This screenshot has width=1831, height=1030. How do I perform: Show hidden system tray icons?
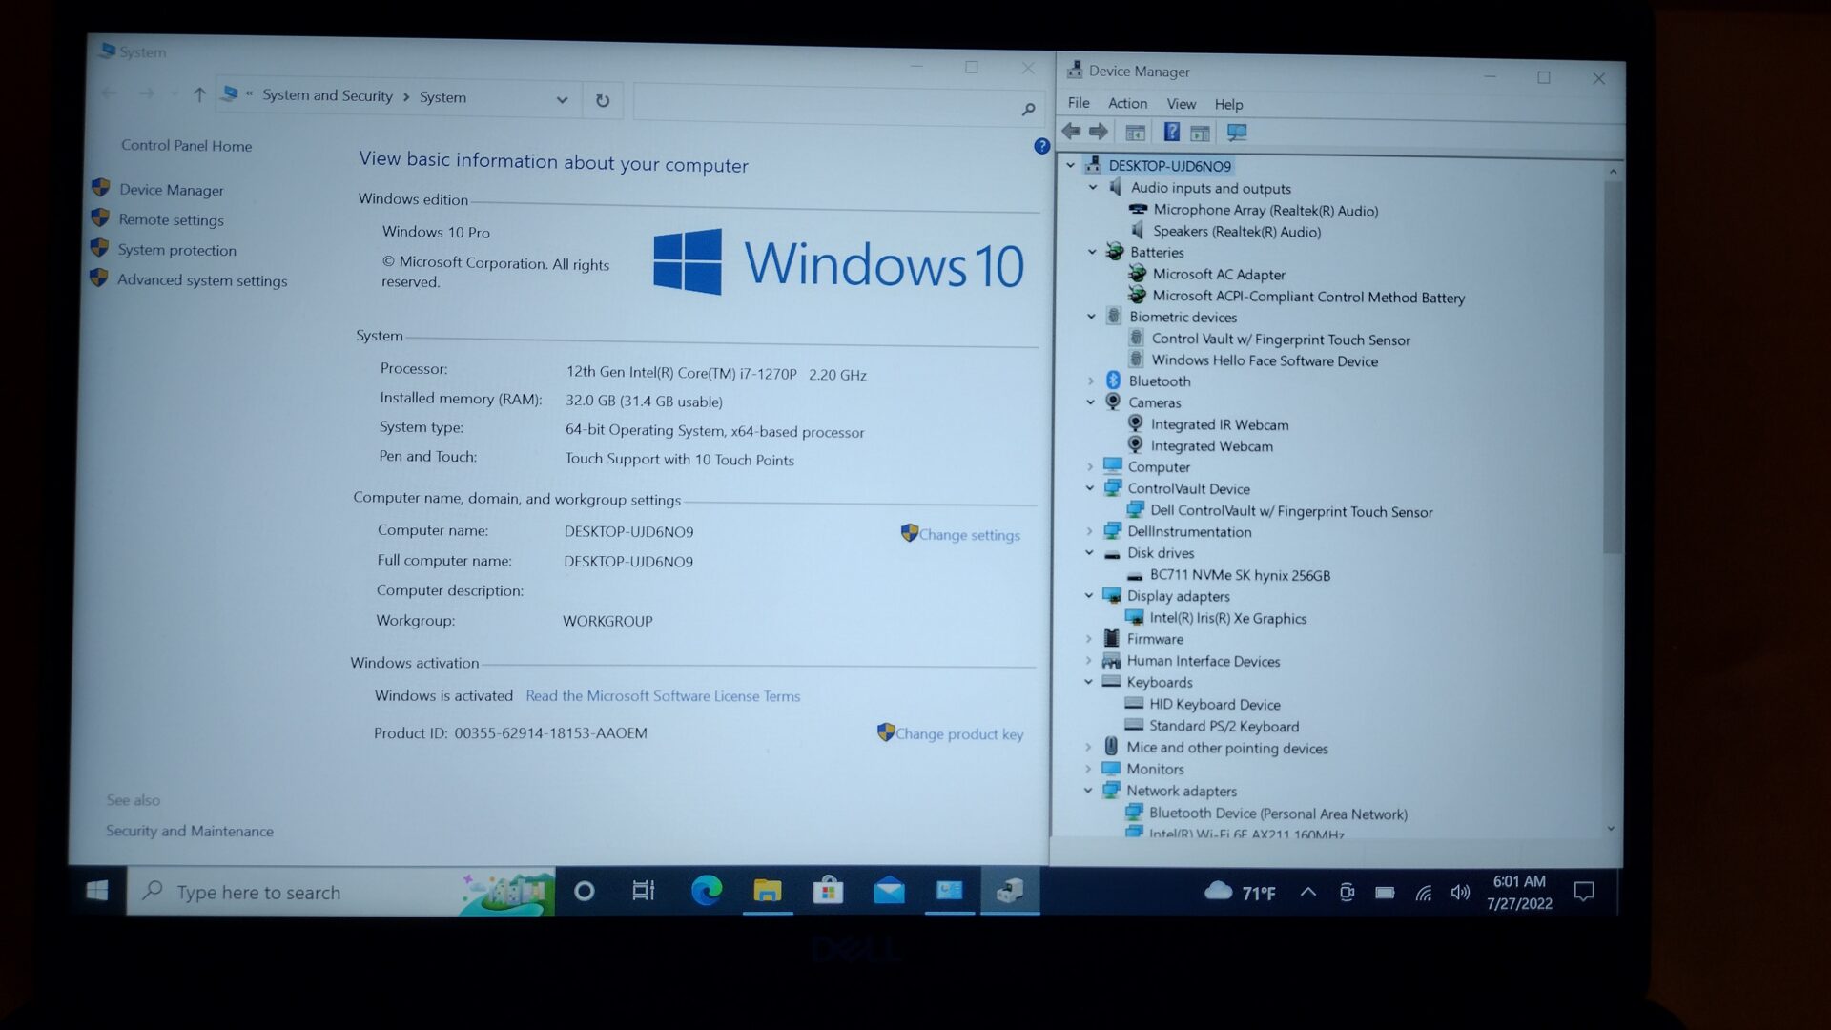(1308, 893)
